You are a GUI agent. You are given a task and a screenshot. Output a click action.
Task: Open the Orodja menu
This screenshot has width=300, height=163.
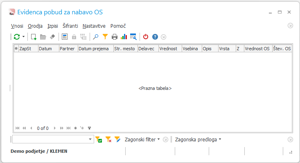coord(35,26)
